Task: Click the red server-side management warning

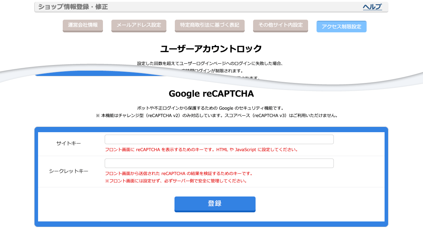Action: click(176, 181)
